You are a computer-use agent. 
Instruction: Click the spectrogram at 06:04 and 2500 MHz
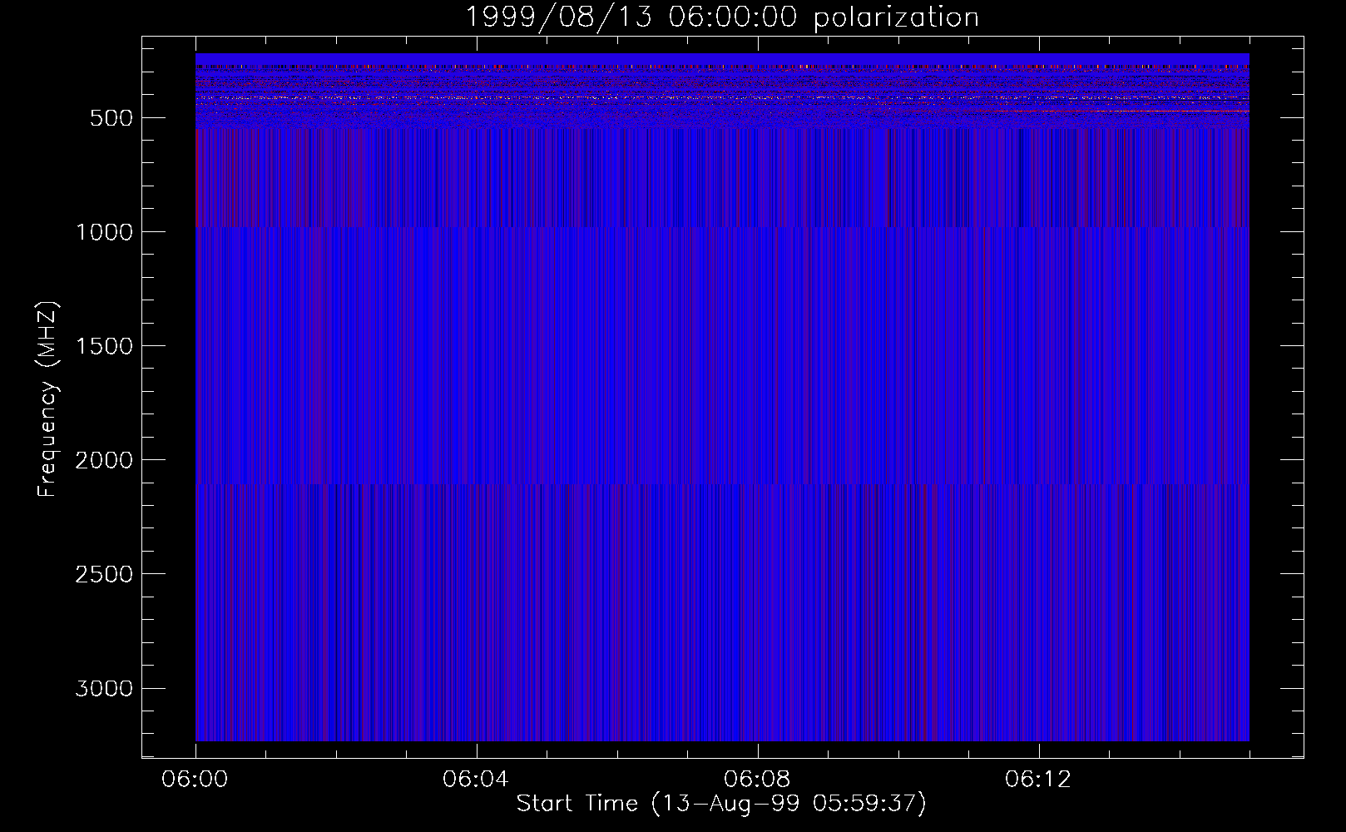[476, 573]
